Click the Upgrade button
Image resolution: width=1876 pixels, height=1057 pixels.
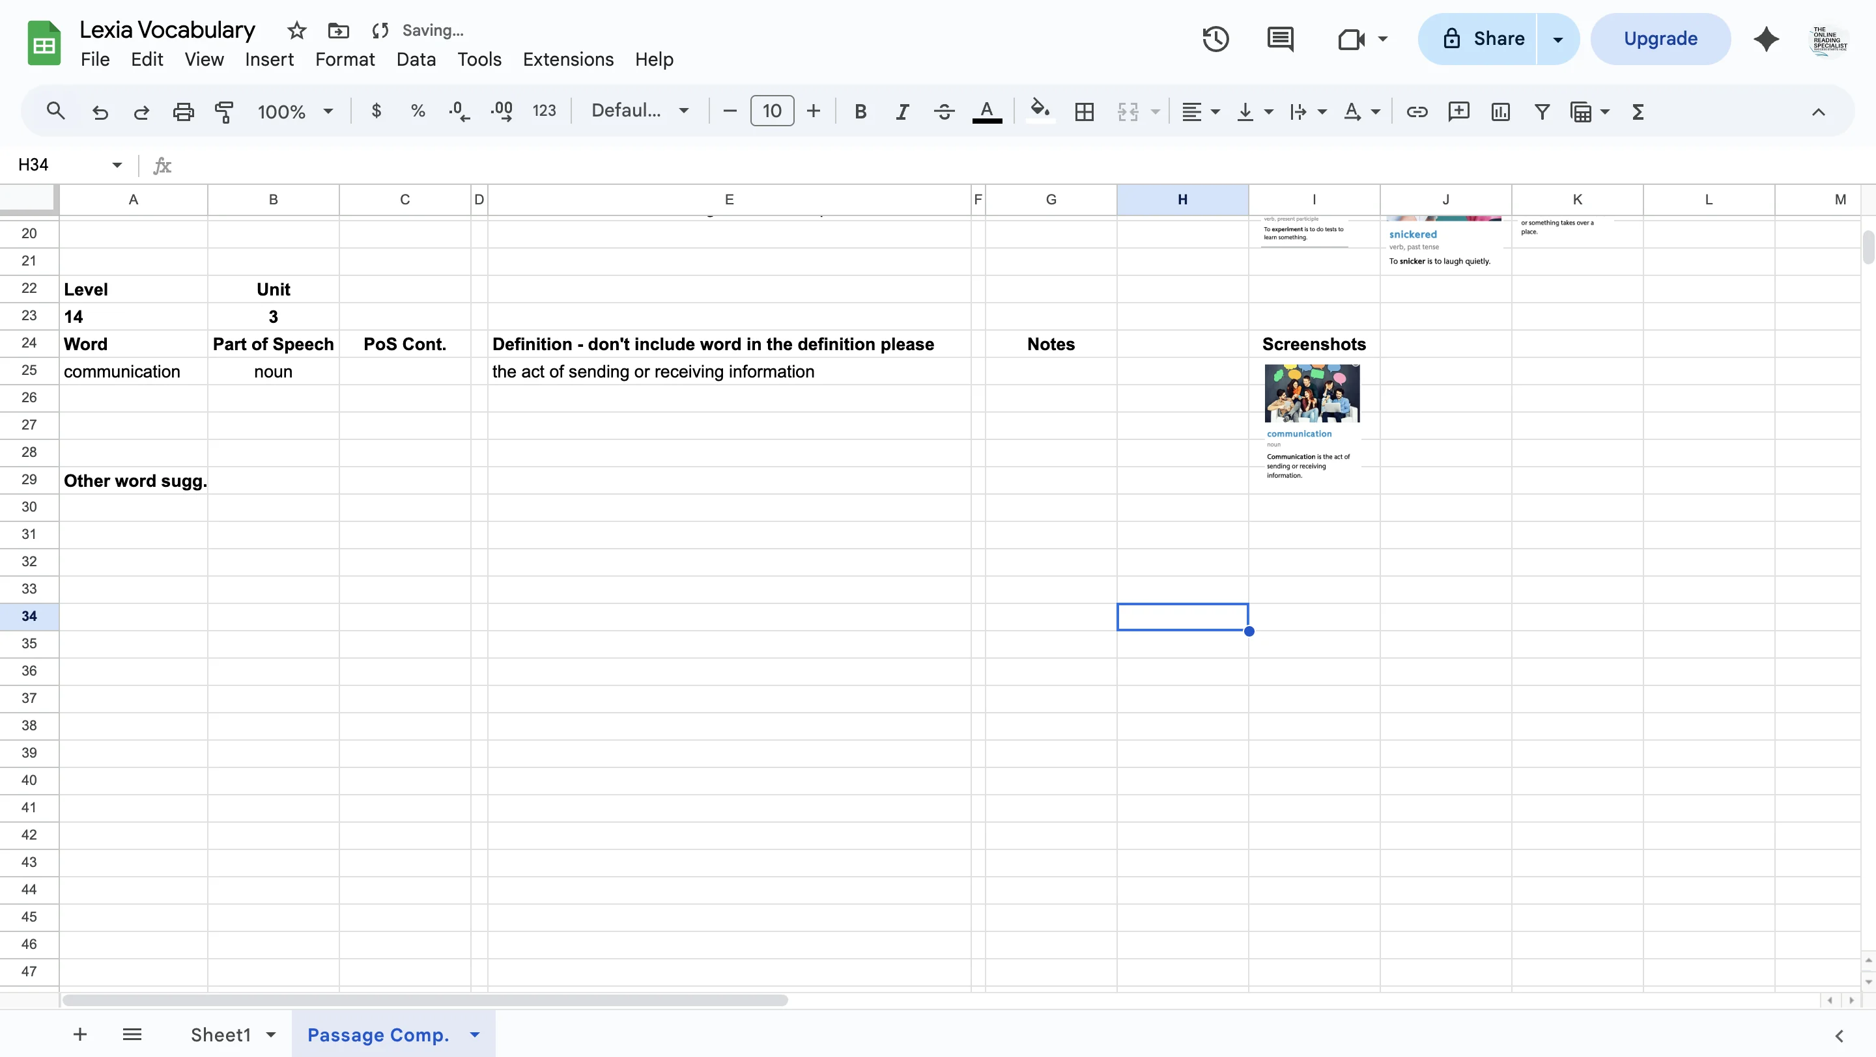(x=1660, y=38)
